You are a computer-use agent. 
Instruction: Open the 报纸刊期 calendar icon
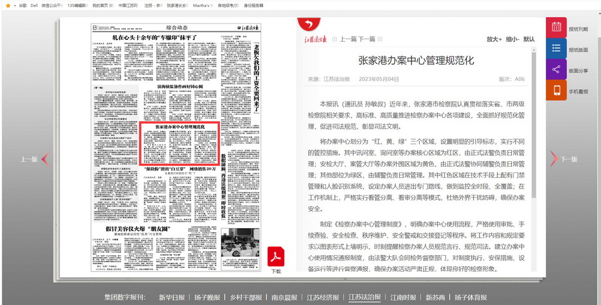pos(556,28)
